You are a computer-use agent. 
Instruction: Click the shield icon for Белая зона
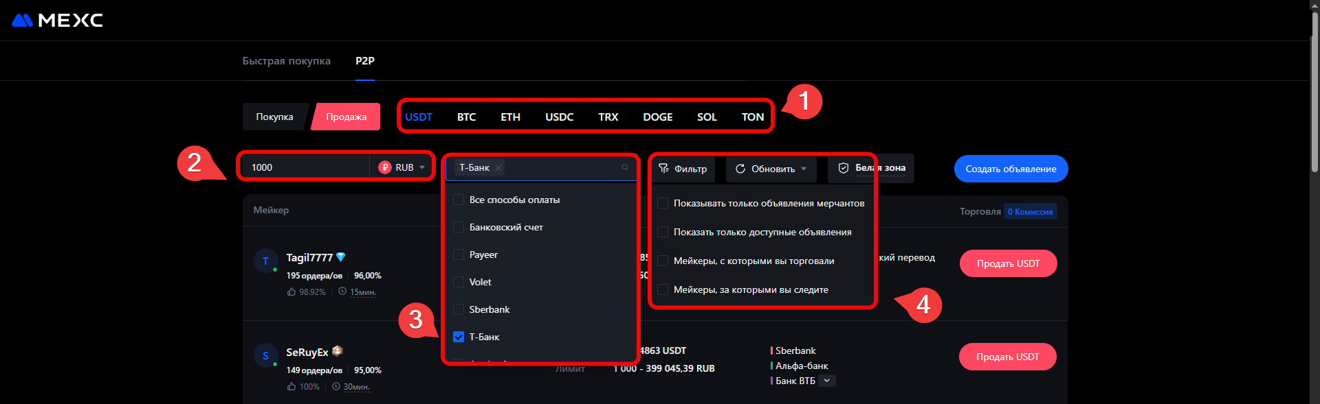844,168
